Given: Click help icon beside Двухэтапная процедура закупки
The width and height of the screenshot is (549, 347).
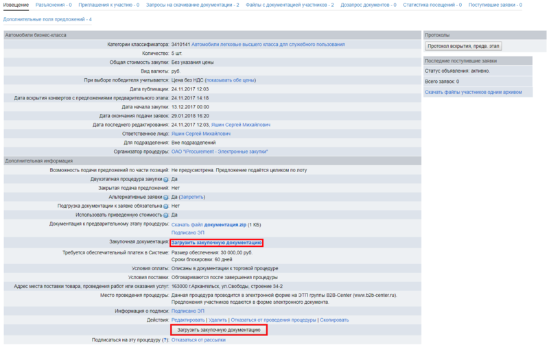Looking at the screenshot, I should pyautogui.click(x=166, y=179).
